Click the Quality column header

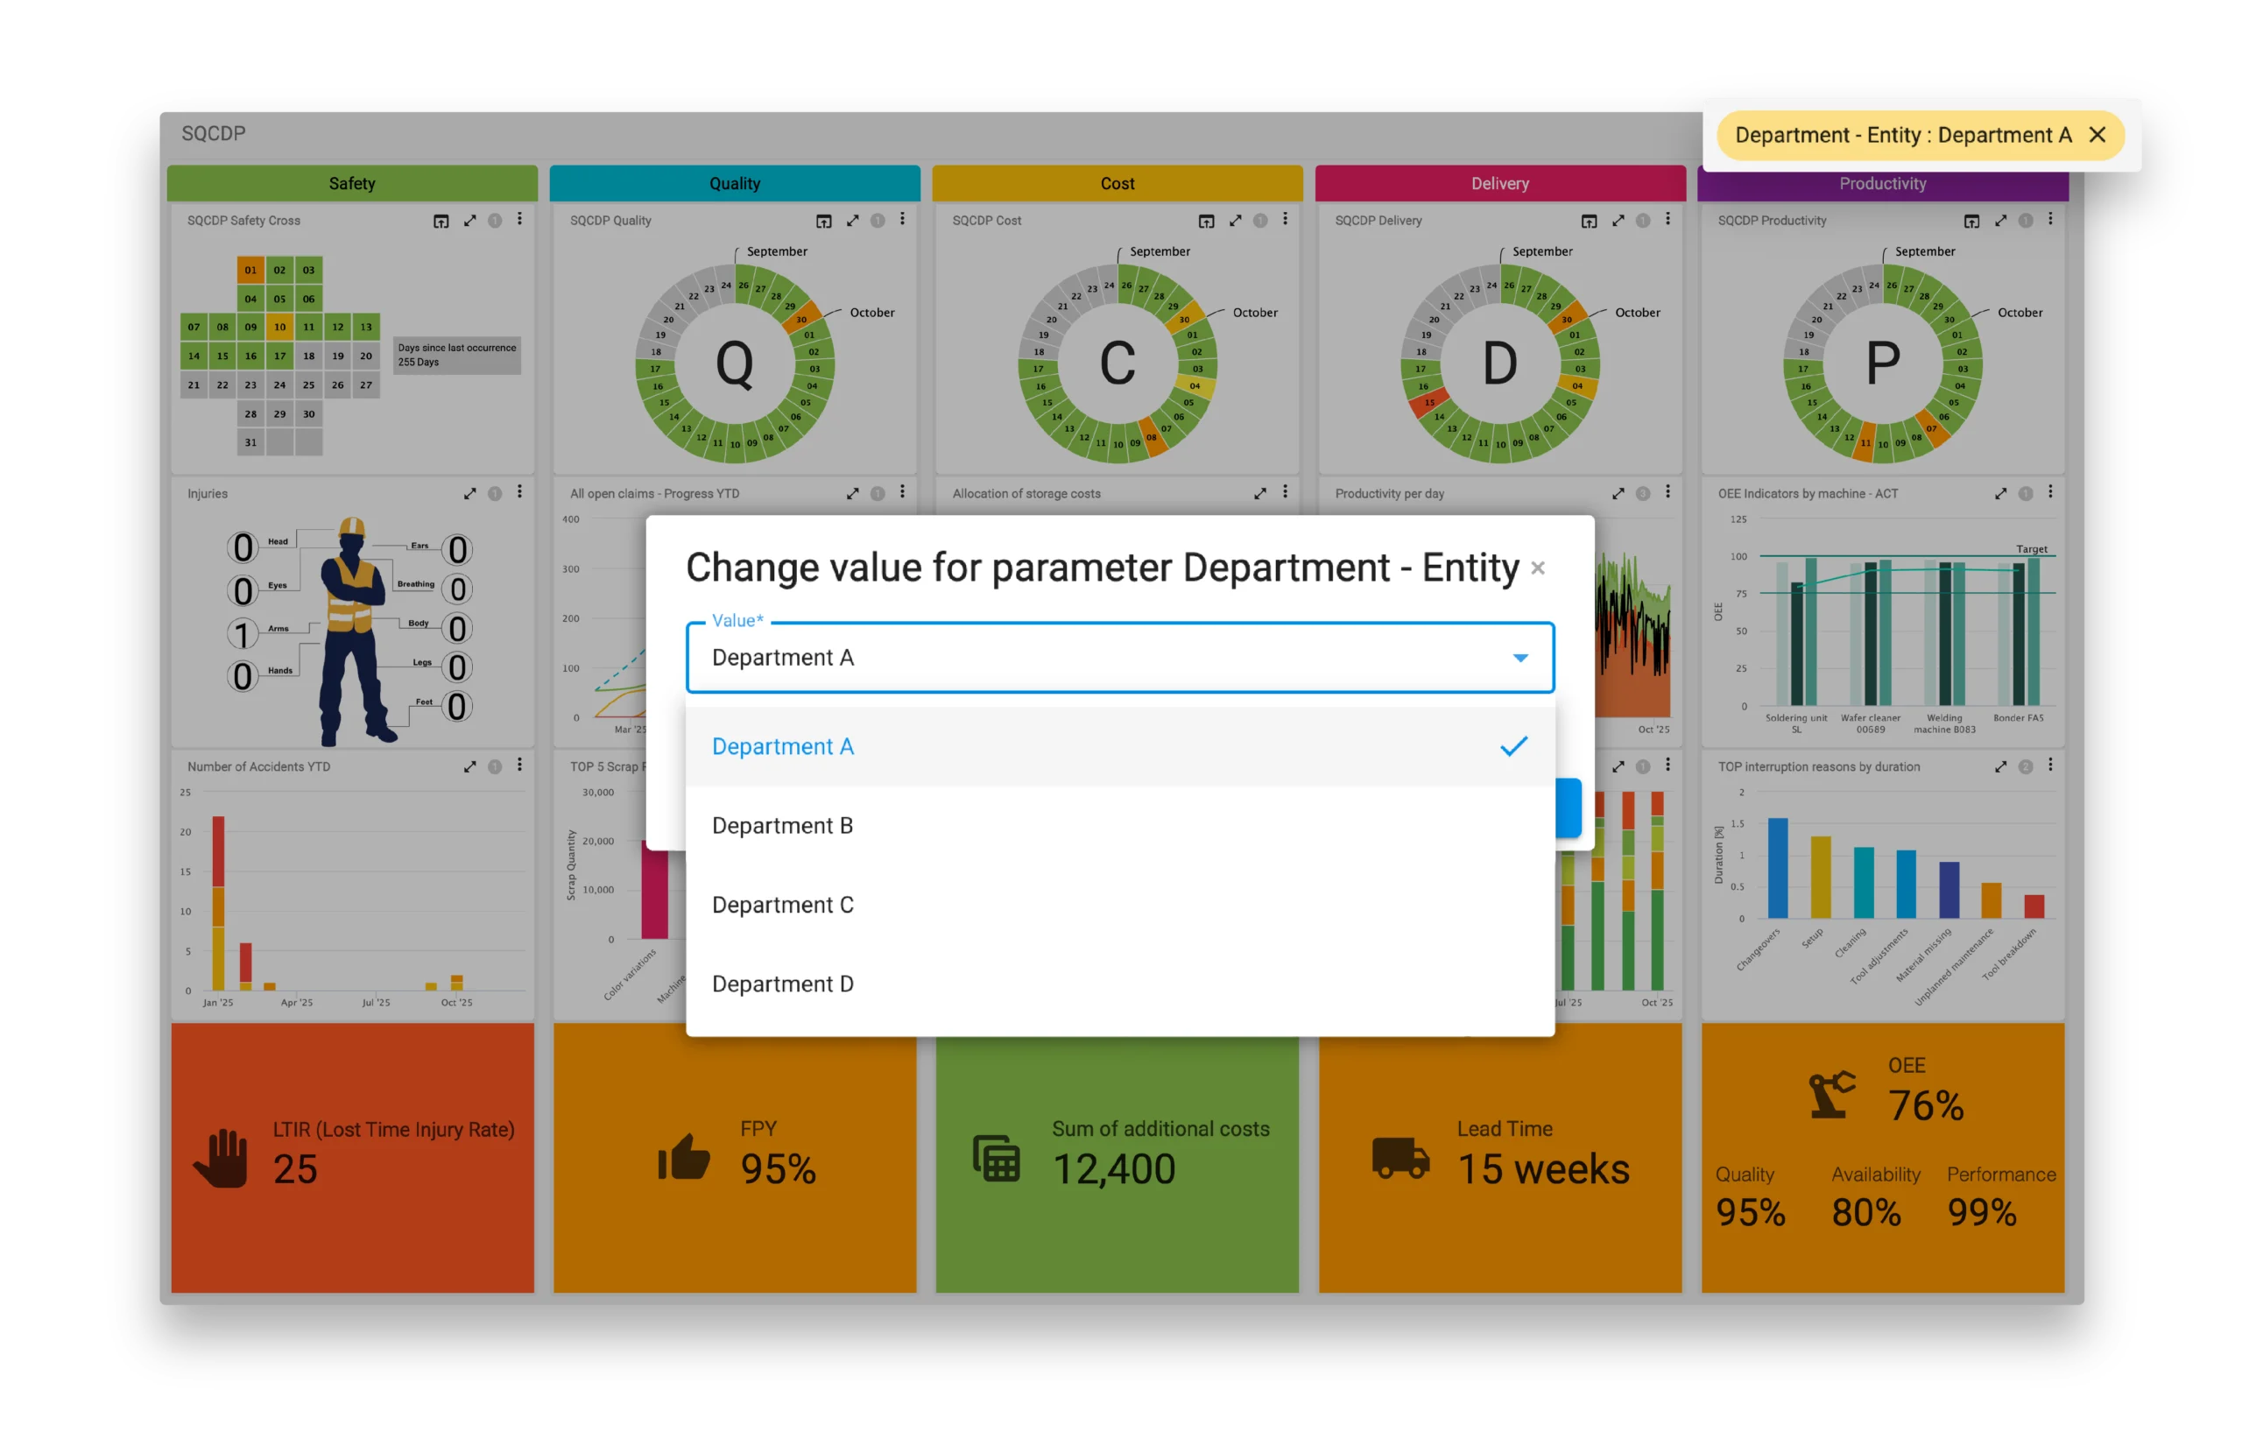(x=734, y=184)
